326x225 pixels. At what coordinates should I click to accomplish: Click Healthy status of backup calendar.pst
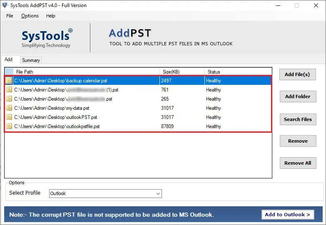coord(214,81)
